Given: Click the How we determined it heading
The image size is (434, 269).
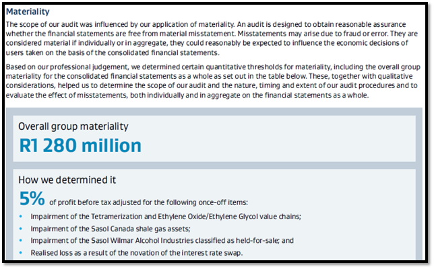Looking at the screenshot, I should [67, 180].
